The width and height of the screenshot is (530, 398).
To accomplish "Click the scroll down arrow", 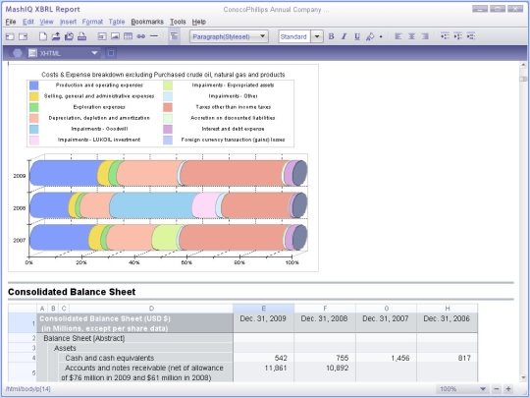I will point(523,377).
